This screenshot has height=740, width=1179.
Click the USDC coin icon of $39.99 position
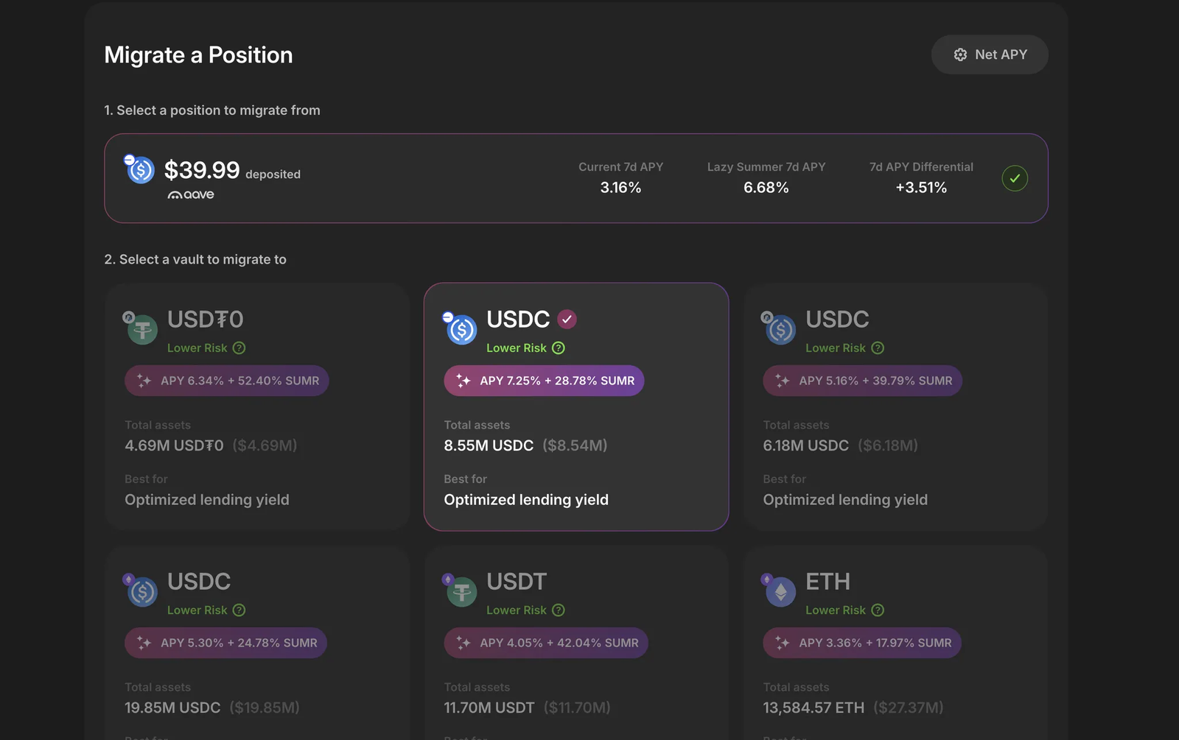pyautogui.click(x=140, y=170)
